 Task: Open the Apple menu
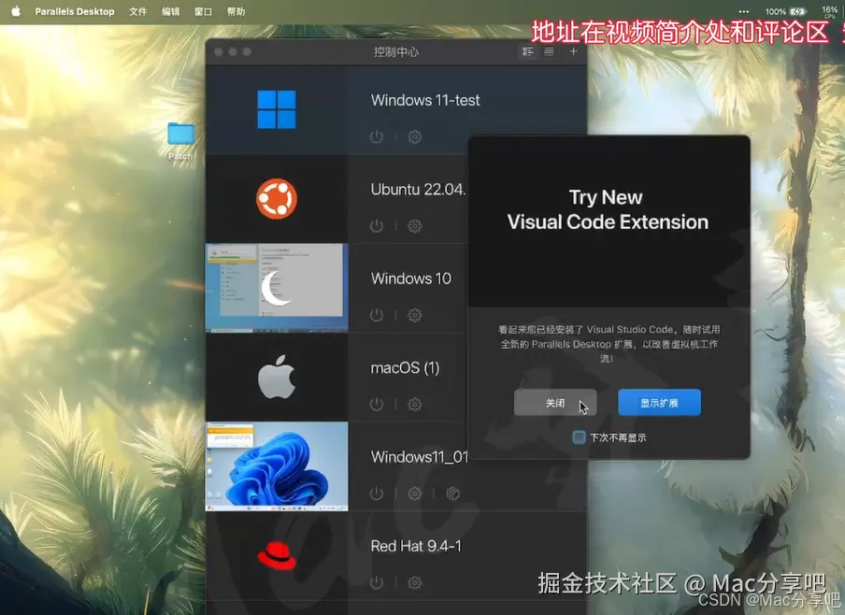point(16,11)
